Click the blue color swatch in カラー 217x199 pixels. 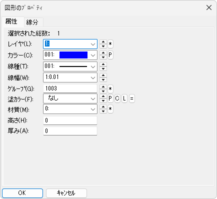73,55
